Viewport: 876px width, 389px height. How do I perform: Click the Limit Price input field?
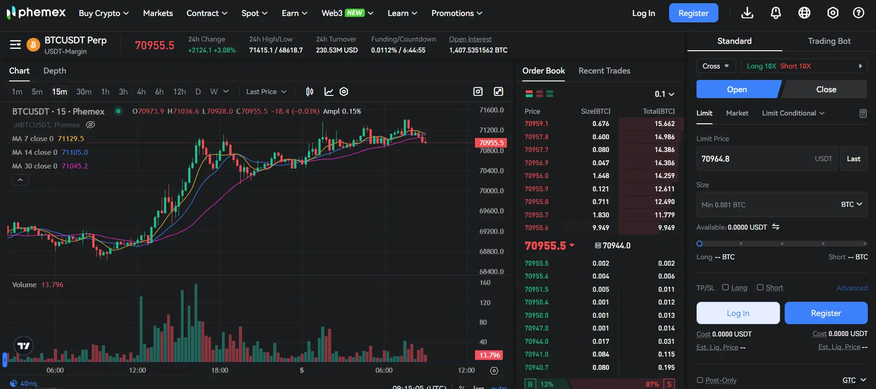click(766, 159)
